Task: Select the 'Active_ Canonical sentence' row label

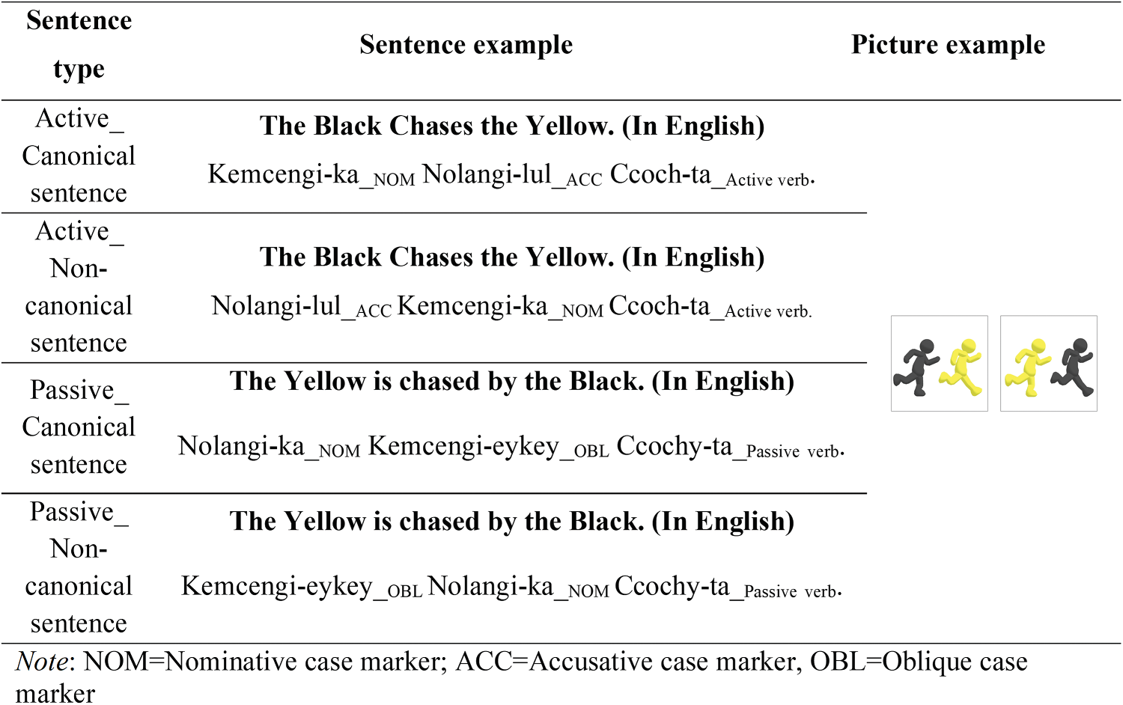Action: (79, 156)
